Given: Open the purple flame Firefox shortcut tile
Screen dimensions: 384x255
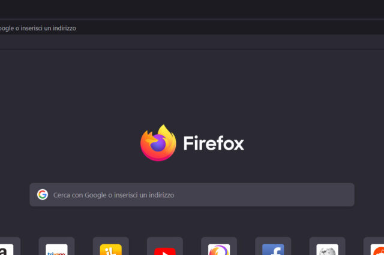Looking at the screenshot, I should point(219,246).
